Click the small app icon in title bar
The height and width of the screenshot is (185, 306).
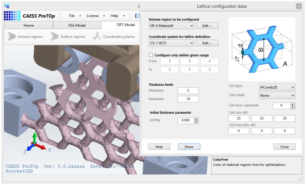[x=7, y=6]
